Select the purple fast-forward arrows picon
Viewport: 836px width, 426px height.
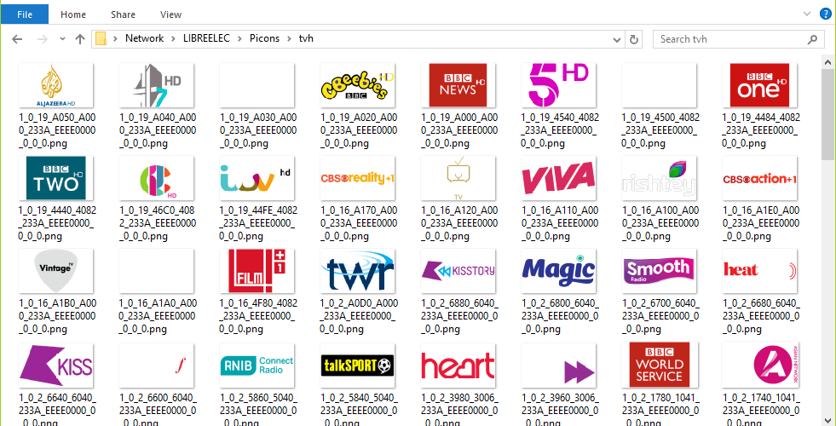point(559,366)
